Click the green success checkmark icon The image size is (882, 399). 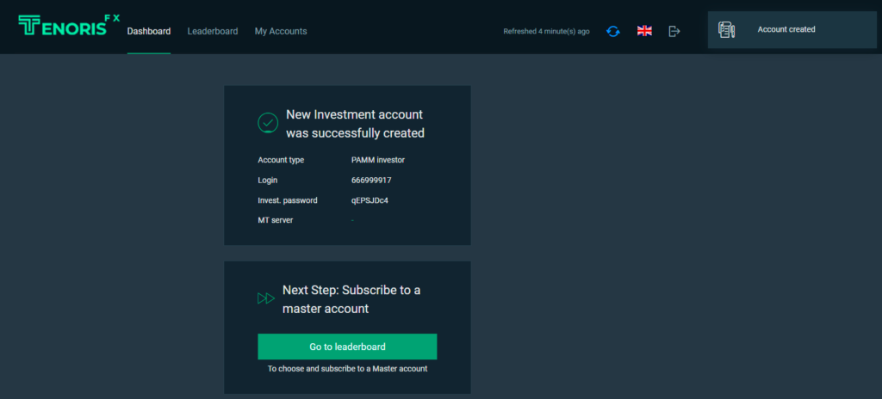pos(268,123)
